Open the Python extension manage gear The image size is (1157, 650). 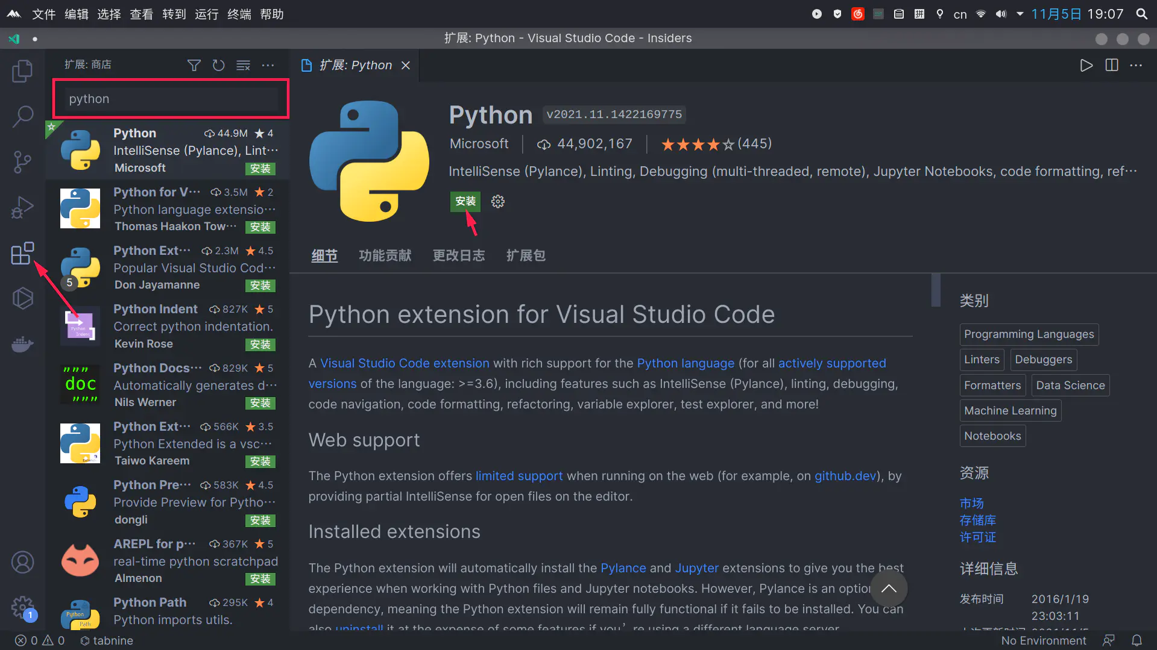tap(497, 201)
